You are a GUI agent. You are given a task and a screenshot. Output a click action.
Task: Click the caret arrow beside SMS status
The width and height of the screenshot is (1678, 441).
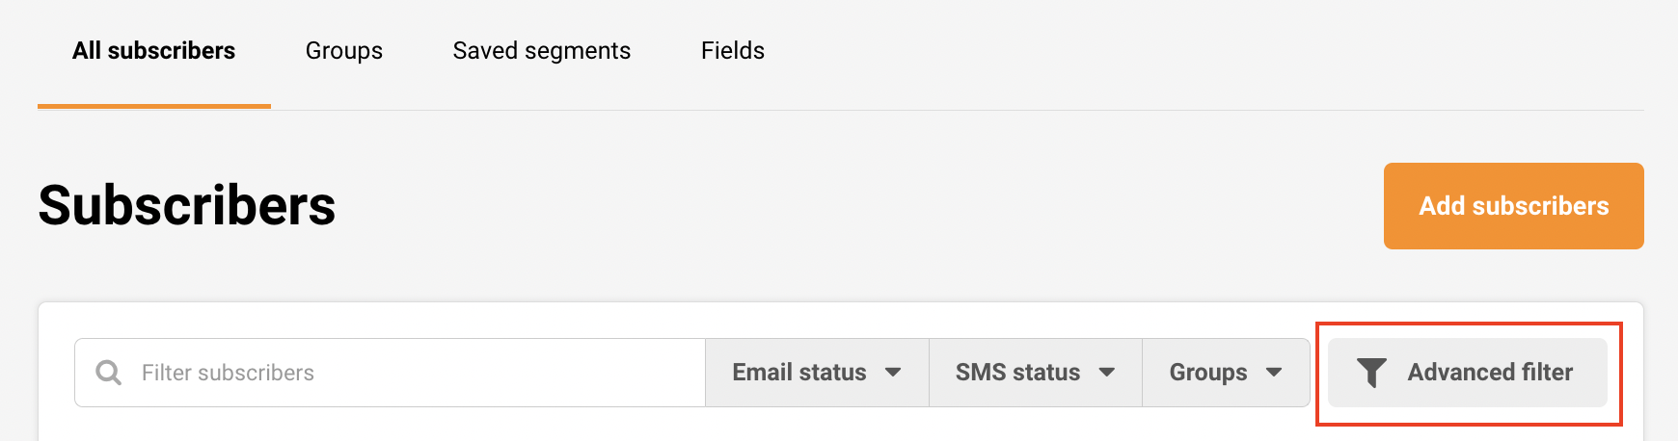point(1107,373)
